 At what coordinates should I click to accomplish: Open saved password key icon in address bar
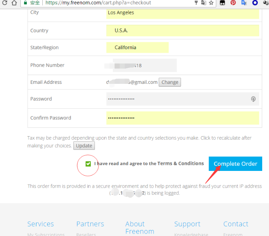[196, 2]
